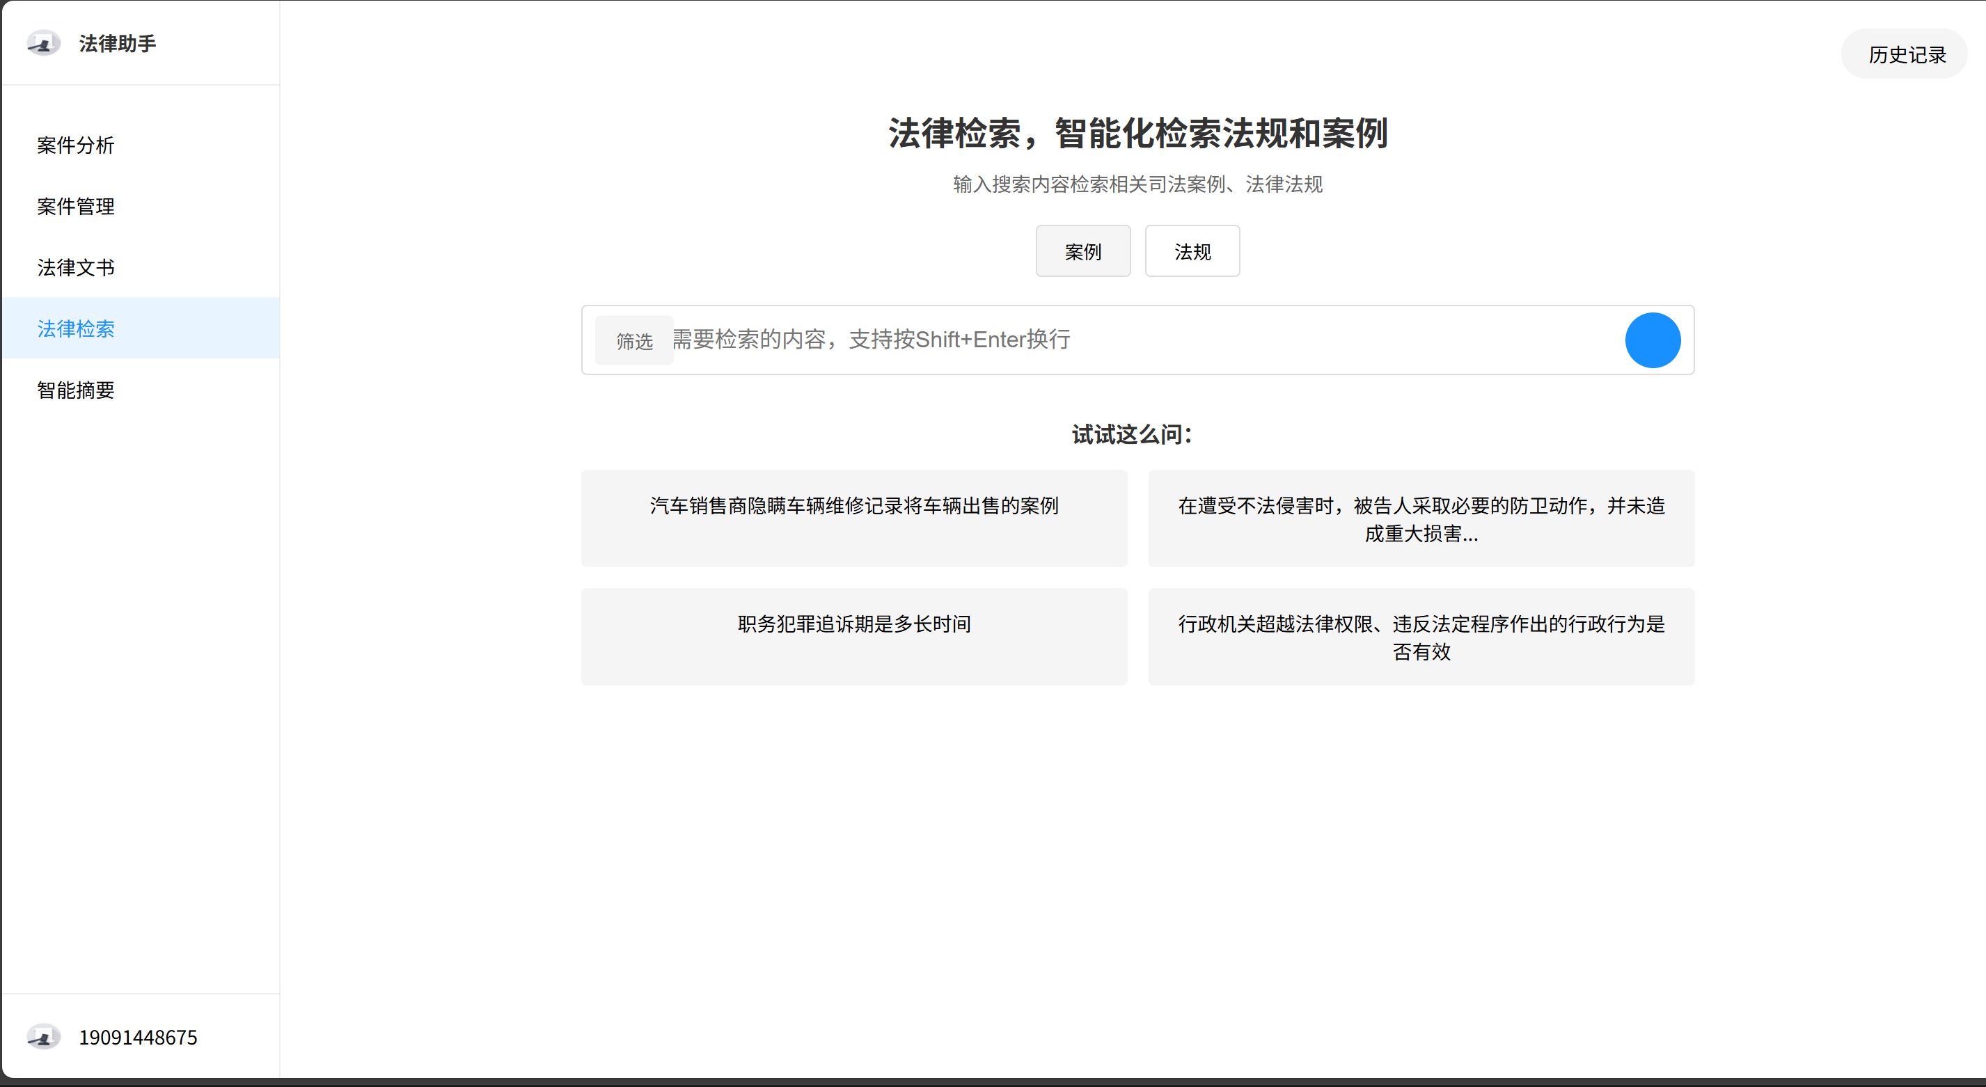Open the account 19091448675 menu
This screenshot has width=1986, height=1087.
point(138,1037)
